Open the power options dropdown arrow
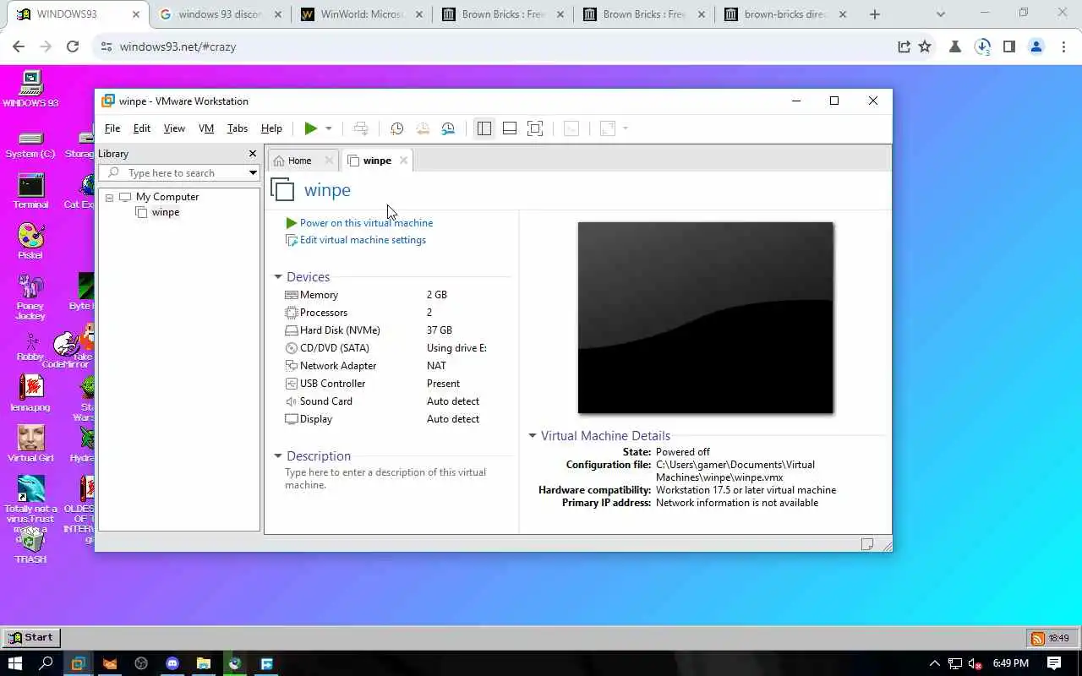 point(329,128)
